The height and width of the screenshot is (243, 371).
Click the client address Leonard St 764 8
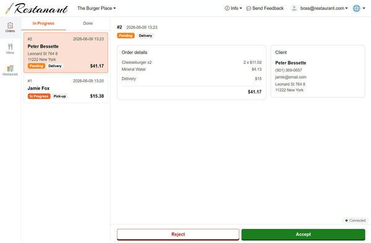click(290, 84)
